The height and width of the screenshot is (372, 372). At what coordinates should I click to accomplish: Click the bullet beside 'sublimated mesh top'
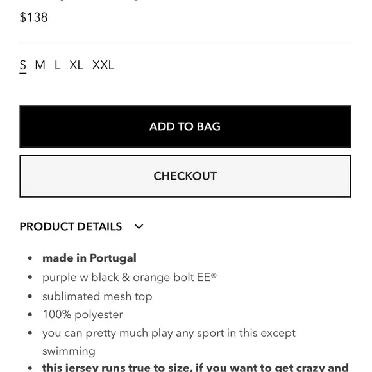click(x=30, y=296)
